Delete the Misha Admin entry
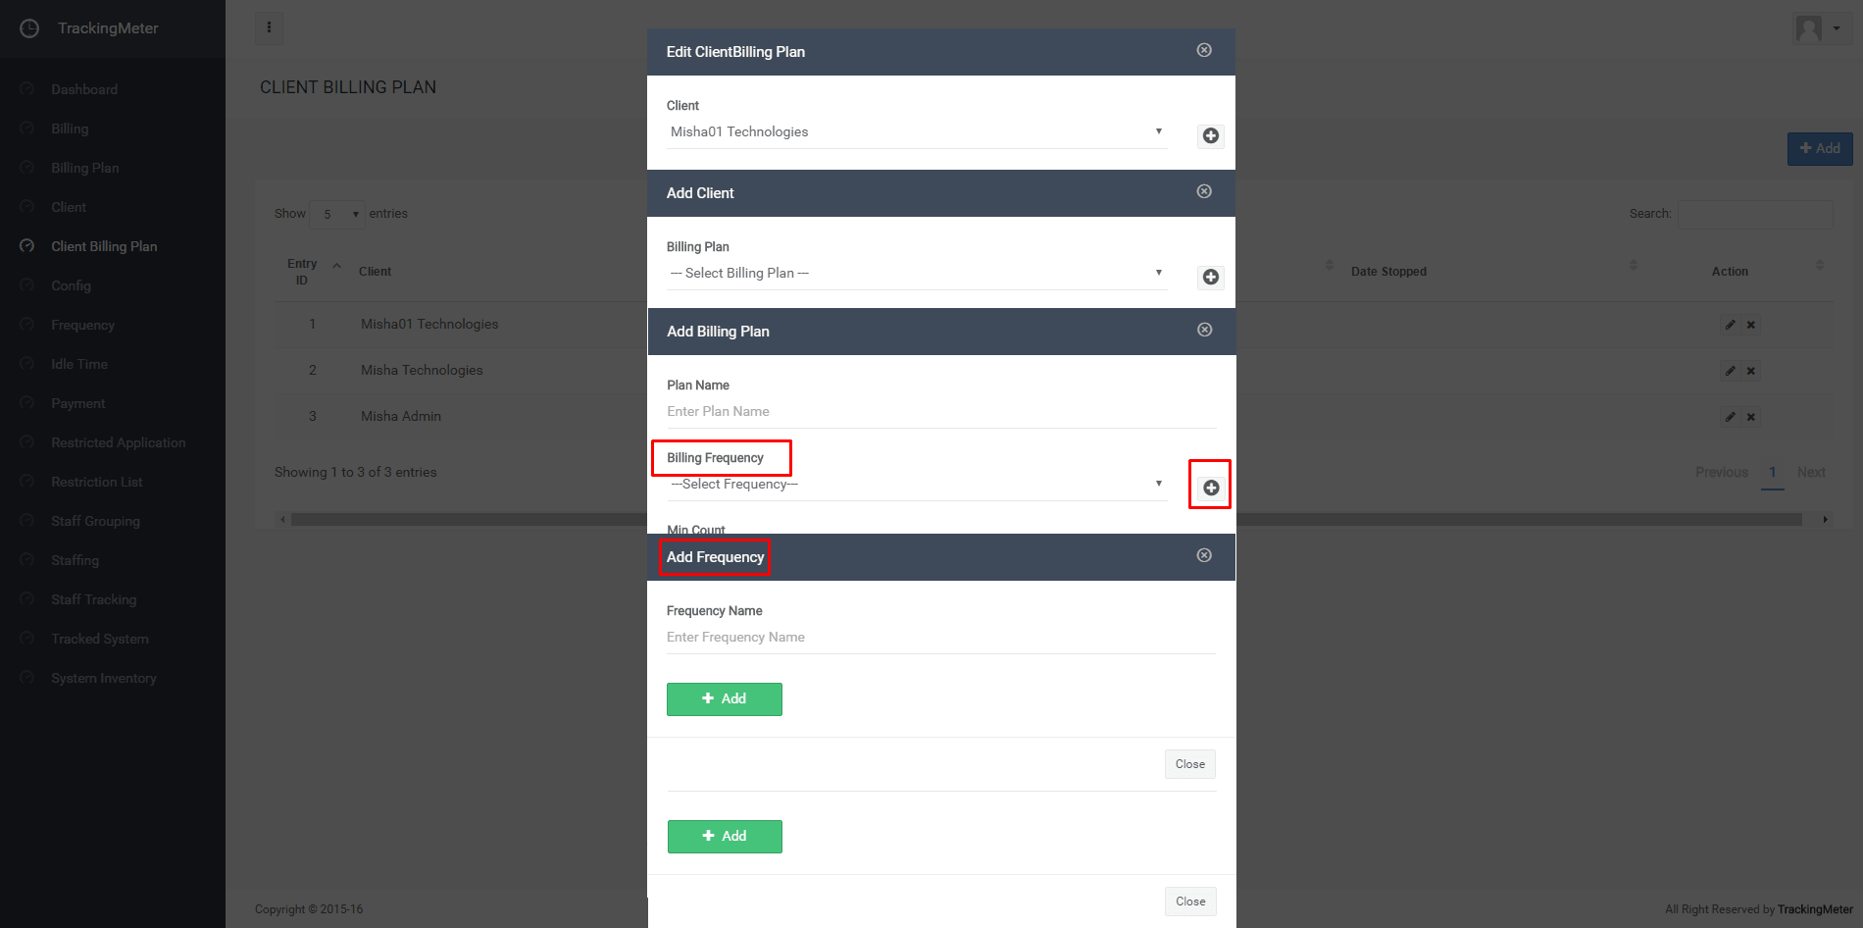1863x928 pixels. pos(1750,417)
